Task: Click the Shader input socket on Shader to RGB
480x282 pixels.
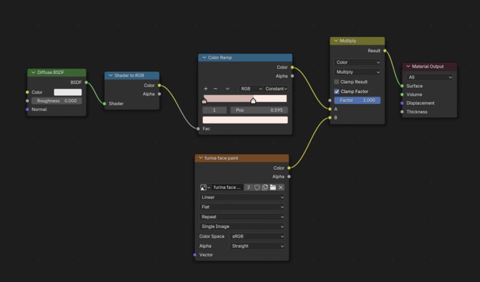Action: click(x=105, y=103)
